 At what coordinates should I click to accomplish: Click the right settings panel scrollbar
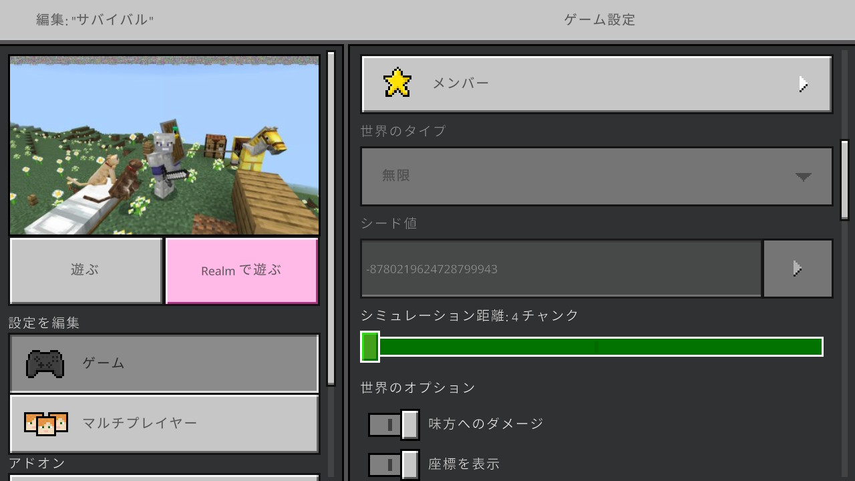click(x=844, y=180)
